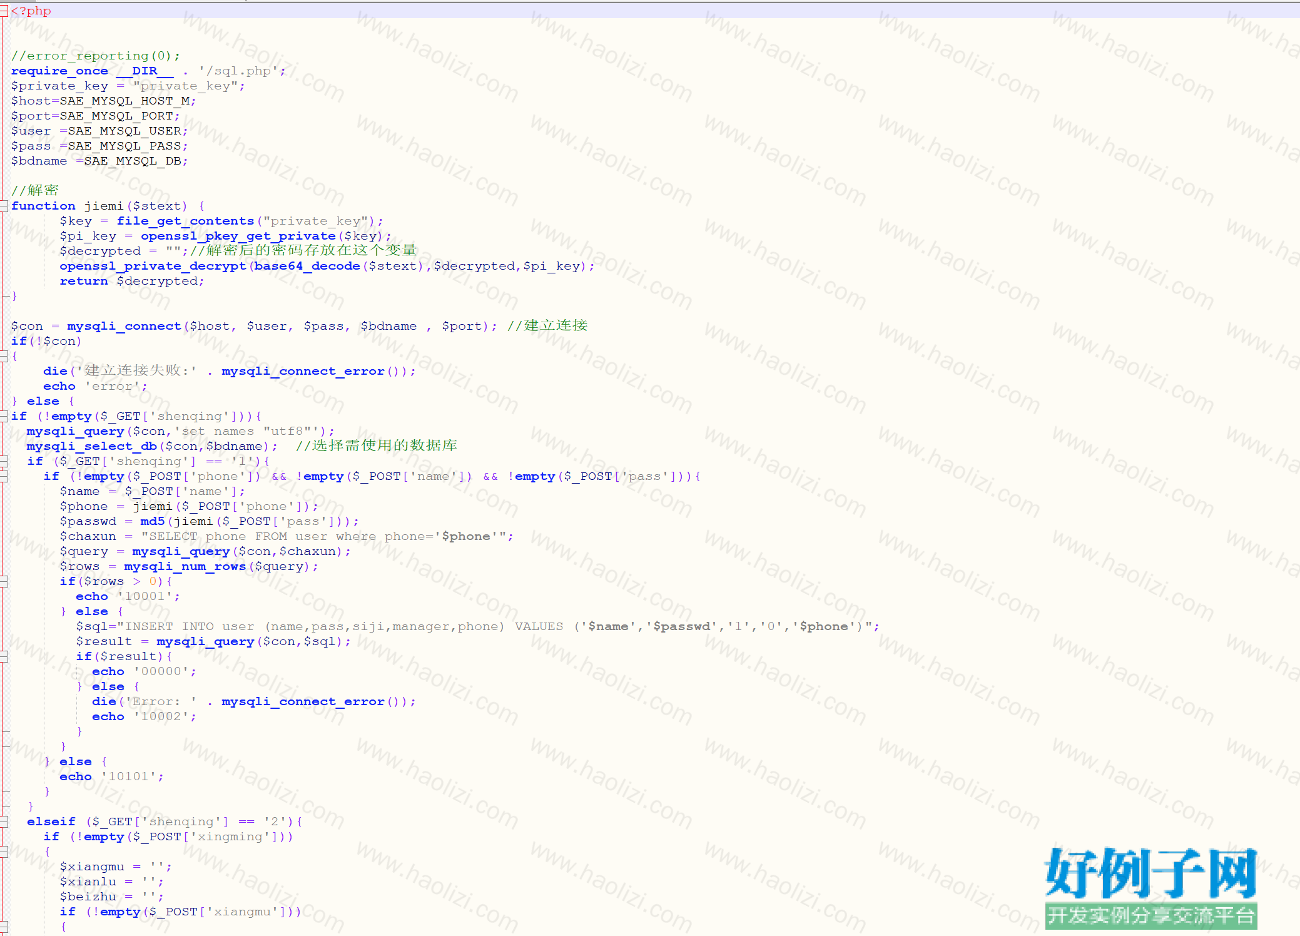Viewport: 1300px width, 936px height.
Task: Collapse the fold marker below if(!$con)
Action: coord(4,356)
